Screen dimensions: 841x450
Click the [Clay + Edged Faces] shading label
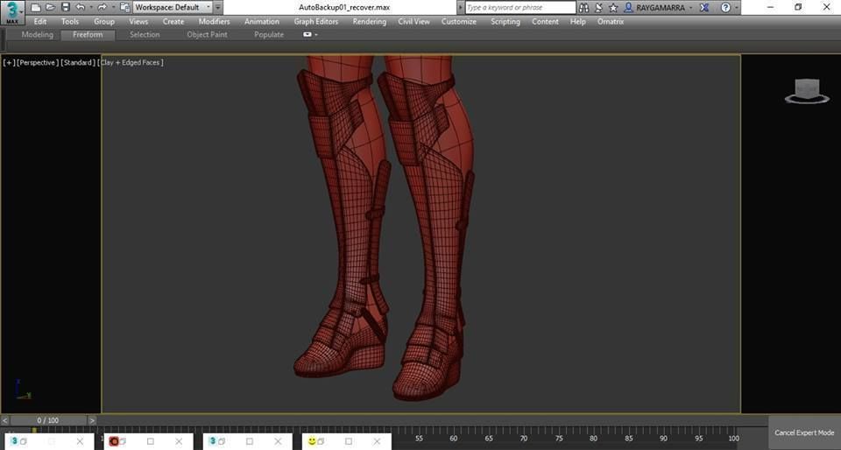tap(131, 63)
